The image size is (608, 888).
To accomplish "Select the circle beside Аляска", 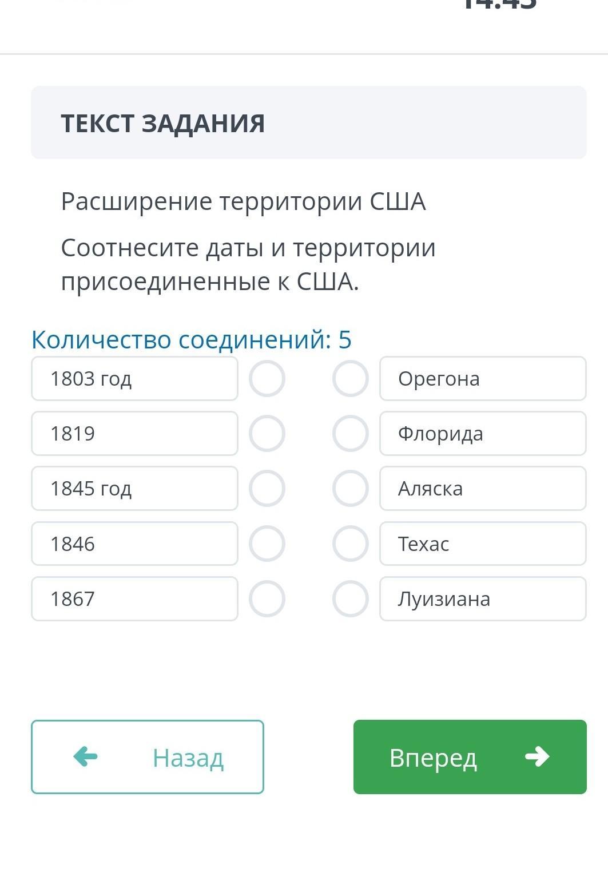I will click(350, 488).
